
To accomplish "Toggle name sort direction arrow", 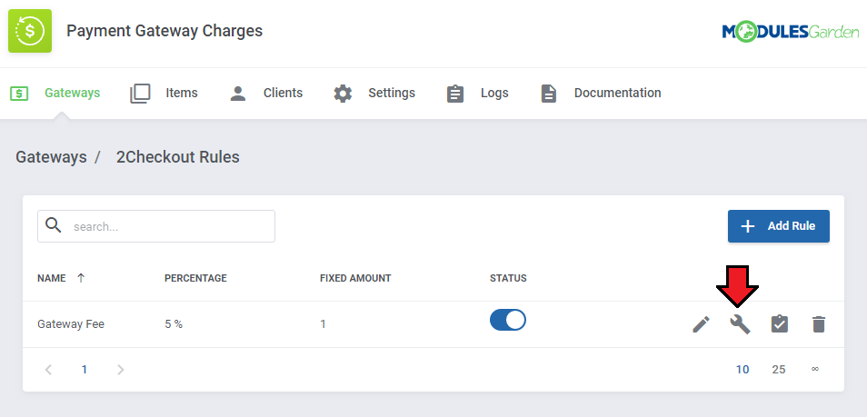I will 81,278.
